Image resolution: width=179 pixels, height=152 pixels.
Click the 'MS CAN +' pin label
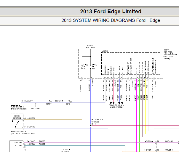tap(111, 70)
